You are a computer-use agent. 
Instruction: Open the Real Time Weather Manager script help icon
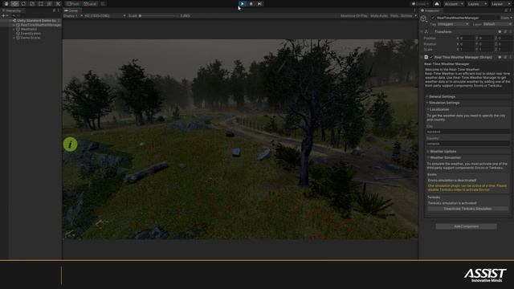click(x=500, y=57)
